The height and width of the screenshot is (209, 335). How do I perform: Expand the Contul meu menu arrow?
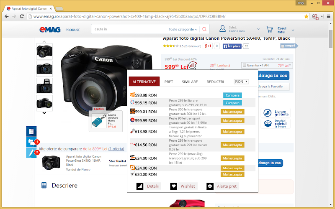coord(258,29)
